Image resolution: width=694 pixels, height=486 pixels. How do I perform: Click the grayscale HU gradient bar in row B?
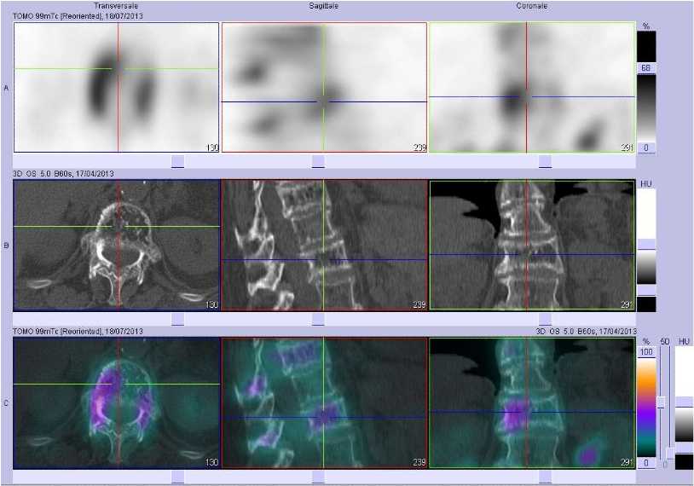(x=646, y=268)
